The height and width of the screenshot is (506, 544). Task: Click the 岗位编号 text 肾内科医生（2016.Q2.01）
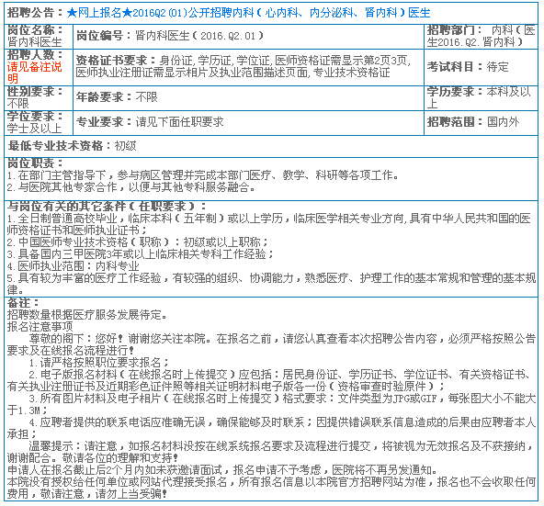pos(199,36)
